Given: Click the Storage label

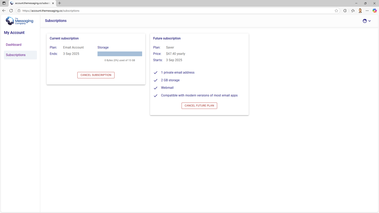Looking at the screenshot, I should pos(103,47).
